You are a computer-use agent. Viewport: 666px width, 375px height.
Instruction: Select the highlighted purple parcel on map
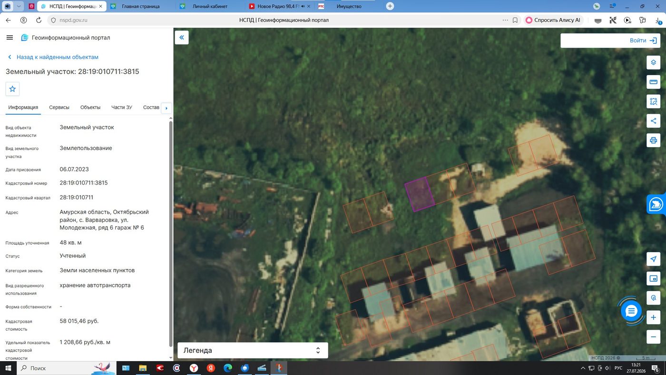coord(420,194)
